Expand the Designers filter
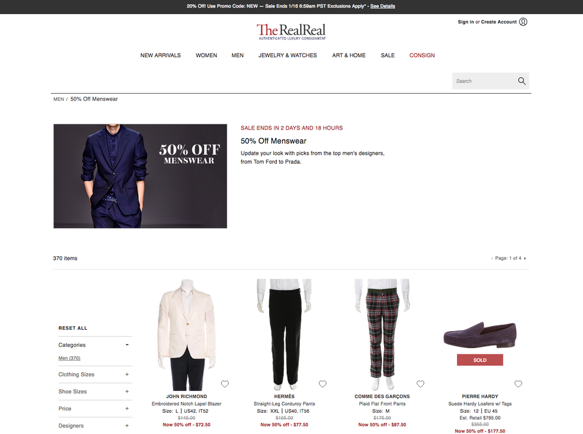The height and width of the screenshot is (434, 583). point(127,426)
